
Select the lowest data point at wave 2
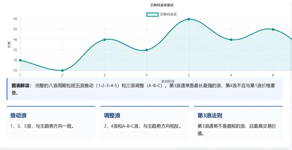(62, 70)
